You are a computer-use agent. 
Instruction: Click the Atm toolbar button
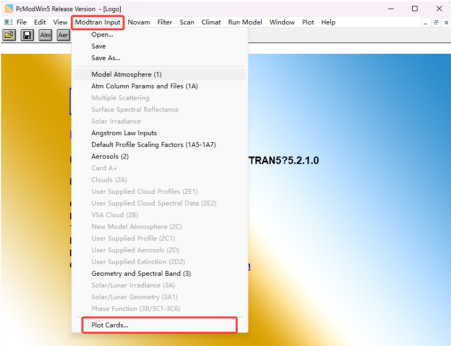(x=45, y=35)
